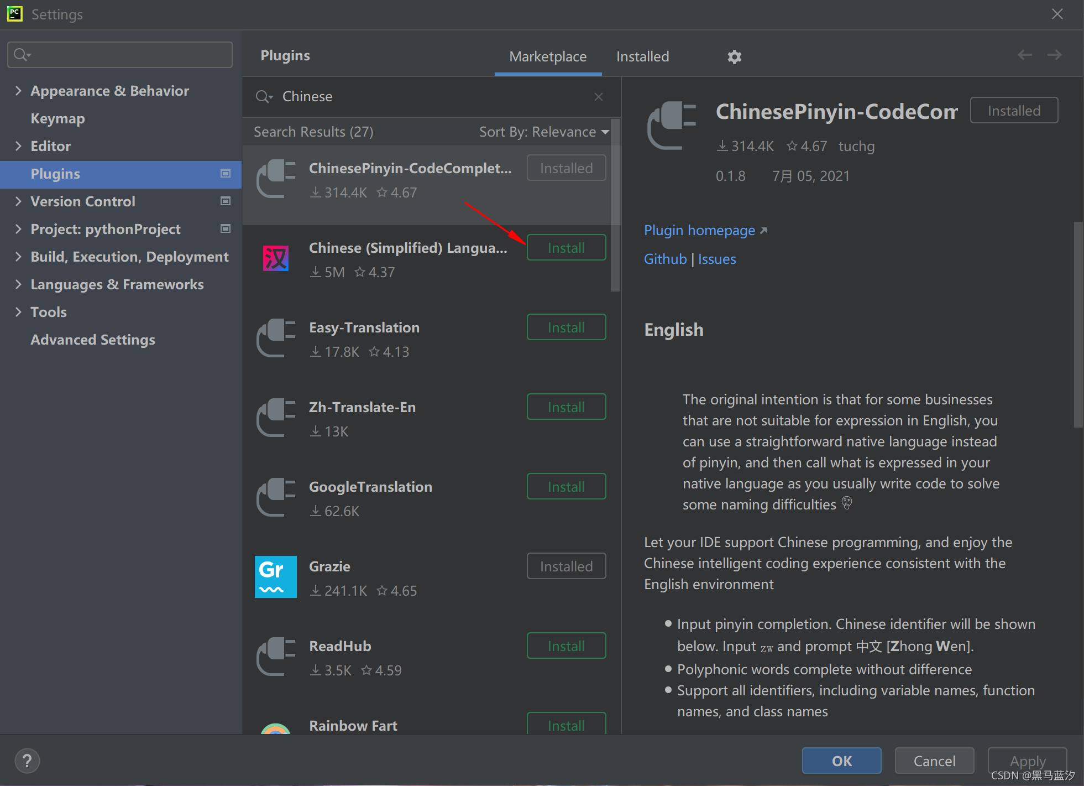1084x786 pixels.
Task: Click the forward navigation arrow
Action: tap(1054, 55)
